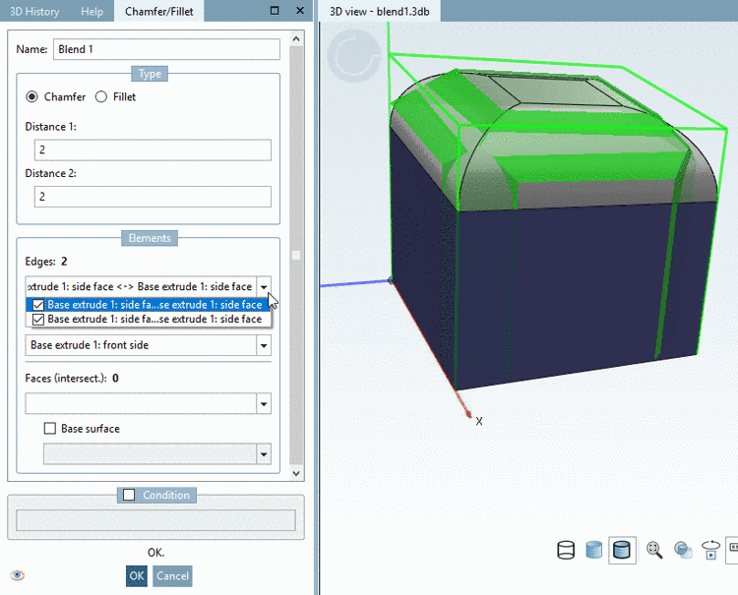Select the Fillet radio button

(101, 97)
